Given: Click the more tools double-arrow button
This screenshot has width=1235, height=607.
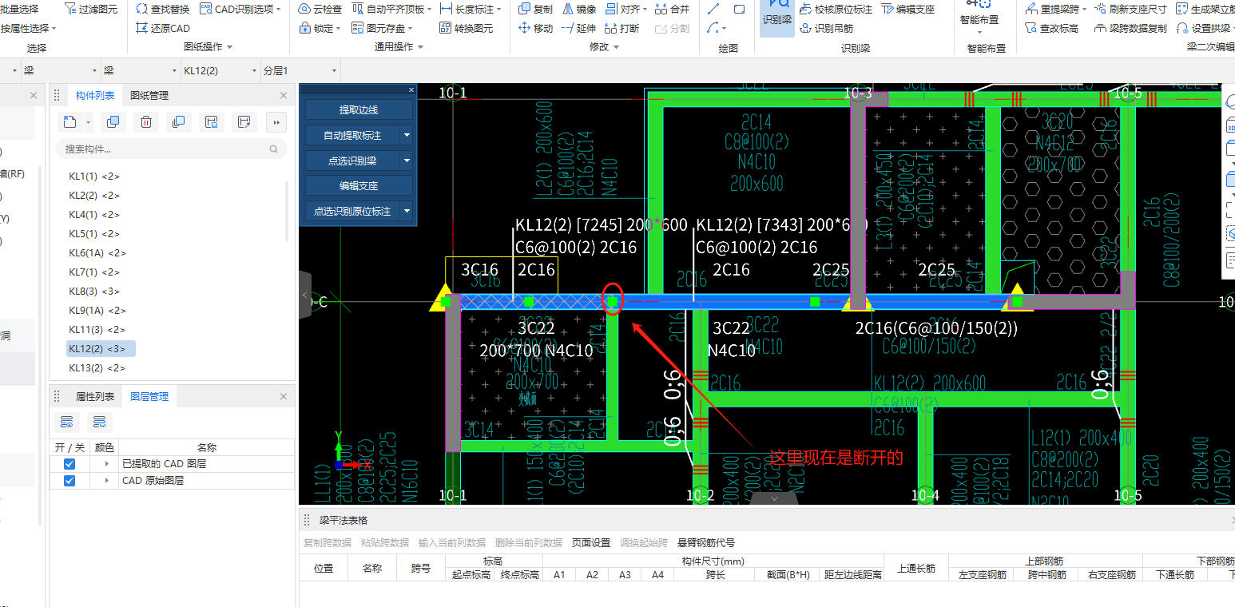Looking at the screenshot, I should (x=276, y=122).
